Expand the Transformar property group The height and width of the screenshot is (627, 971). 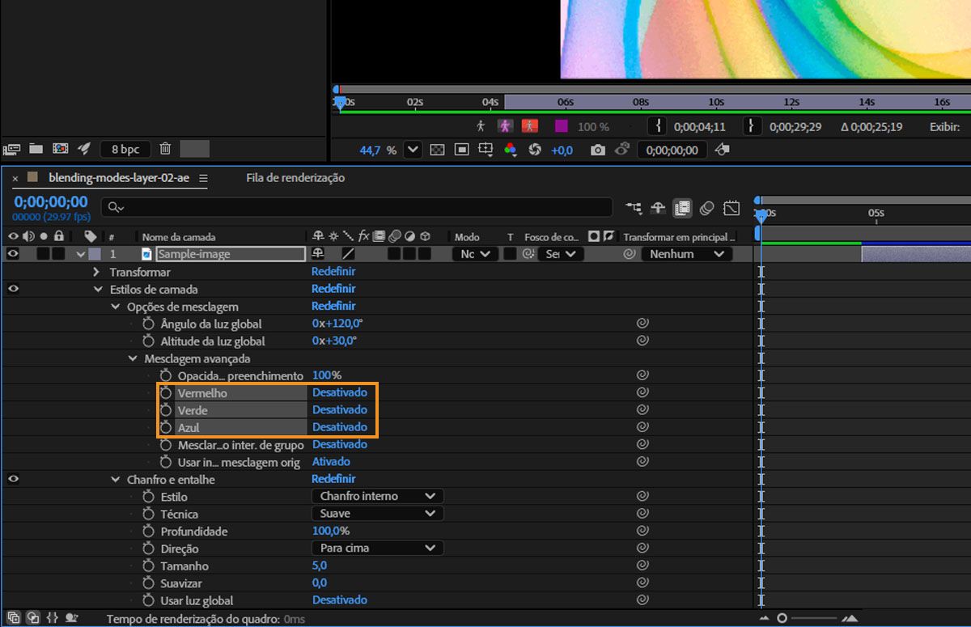tap(98, 272)
